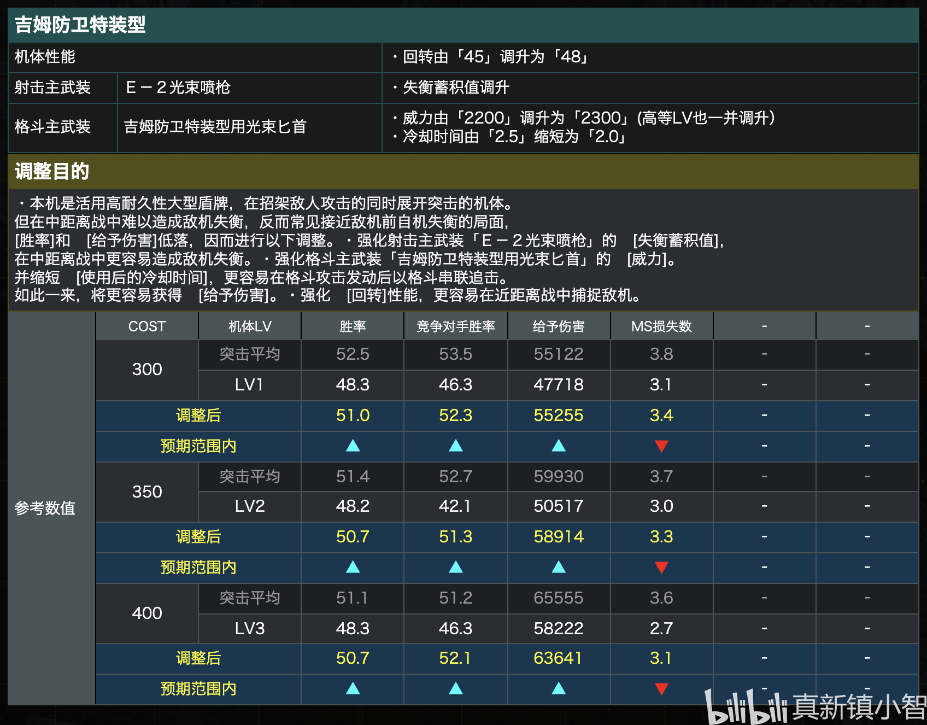This screenshot has height=725, width=927.
Task: Click the adjusted damage value 55255
Action: (559, 415)
